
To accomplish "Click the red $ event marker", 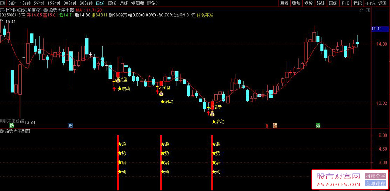I will 267,126.
